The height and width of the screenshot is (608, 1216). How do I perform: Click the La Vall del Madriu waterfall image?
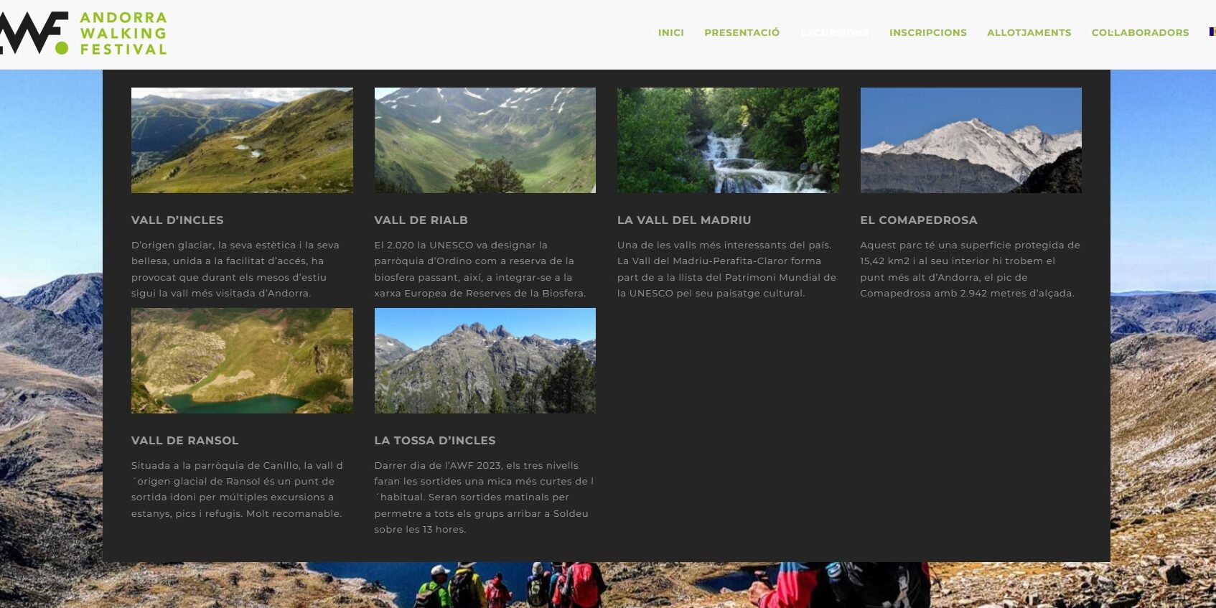[x=728, y=140]
